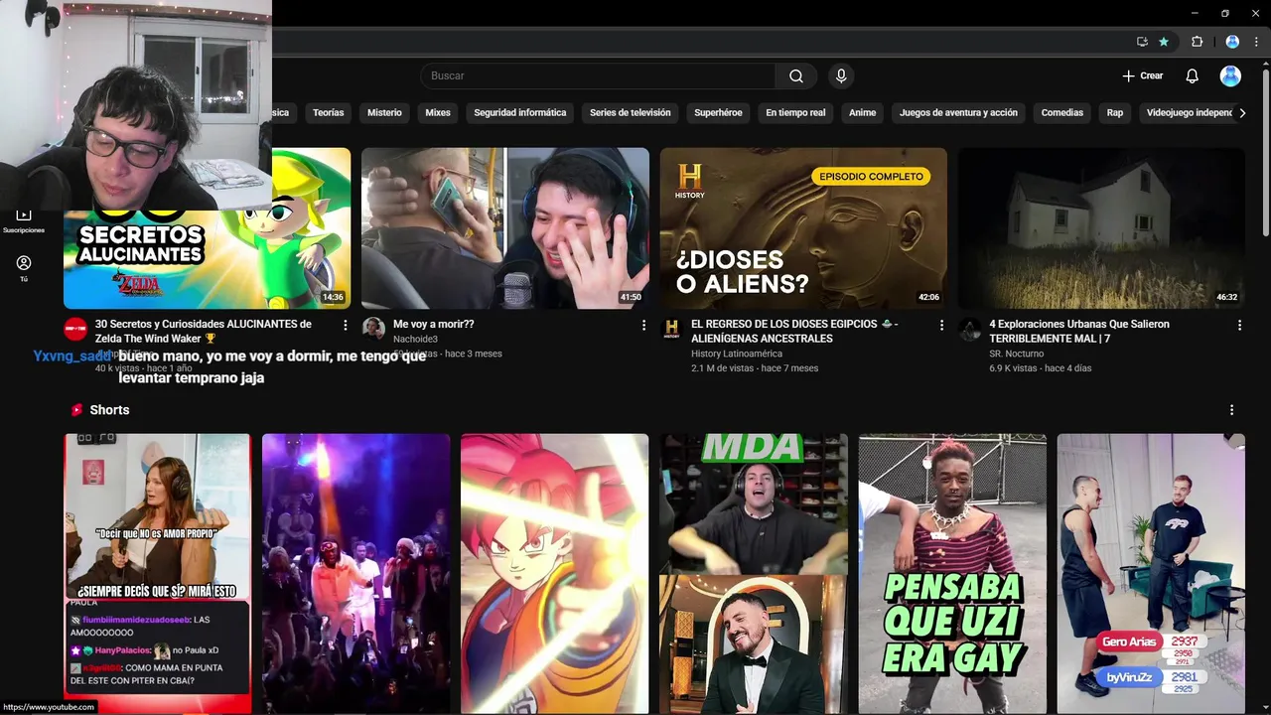This screenshot has width=1271, height=715.
Task: Select Juegos de aventura y acción chip
Action: click(958, 113)
